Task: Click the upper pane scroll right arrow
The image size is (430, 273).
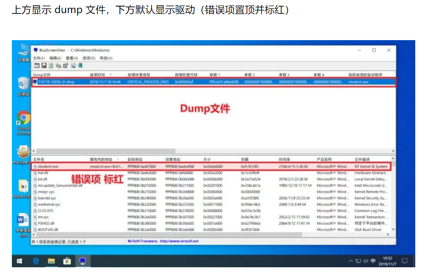Action: point(393,151)
